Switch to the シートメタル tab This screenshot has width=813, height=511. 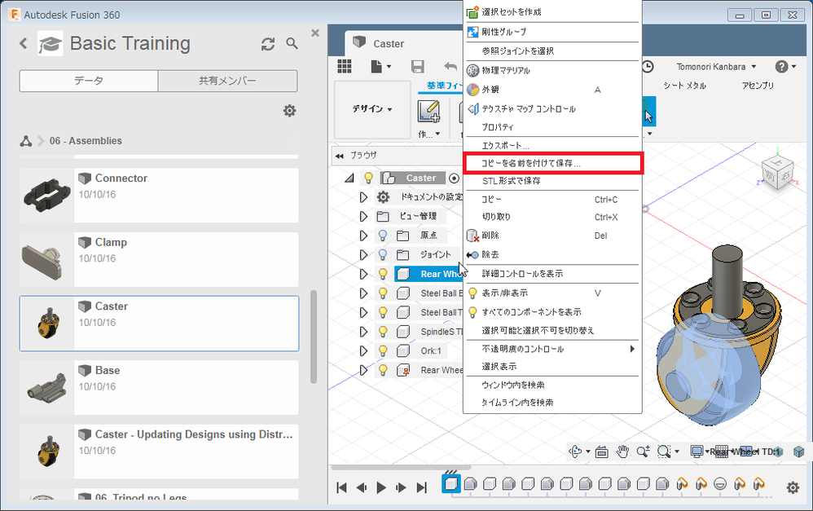684,86
